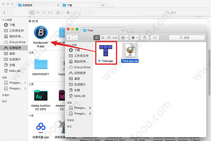The width and height of the screenshot is (211, 141).
Task: Switch back window to icon view
Action: [x=32, y=12]
